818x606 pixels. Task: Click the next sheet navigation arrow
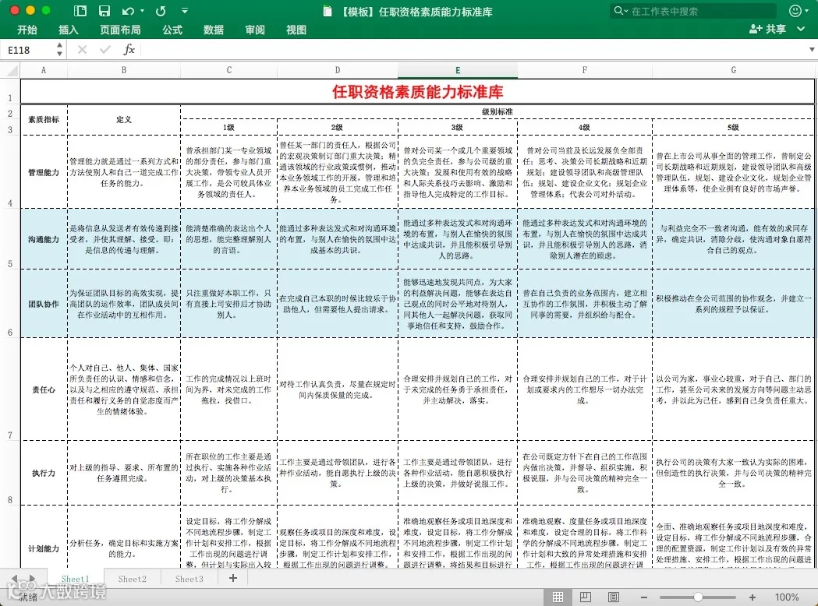coord(32,579)
